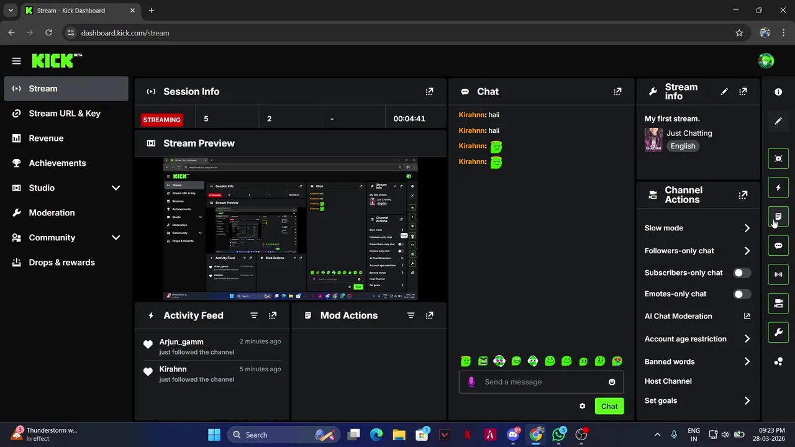This screenshot has height=447, width=795.
Task: Click the Just Chatting category name
Action: point(689,133)
